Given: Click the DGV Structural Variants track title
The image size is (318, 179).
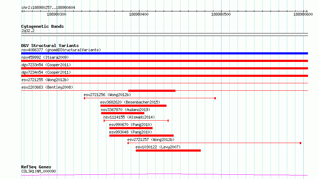Looking at the screenshot, I should click(50, 46).
